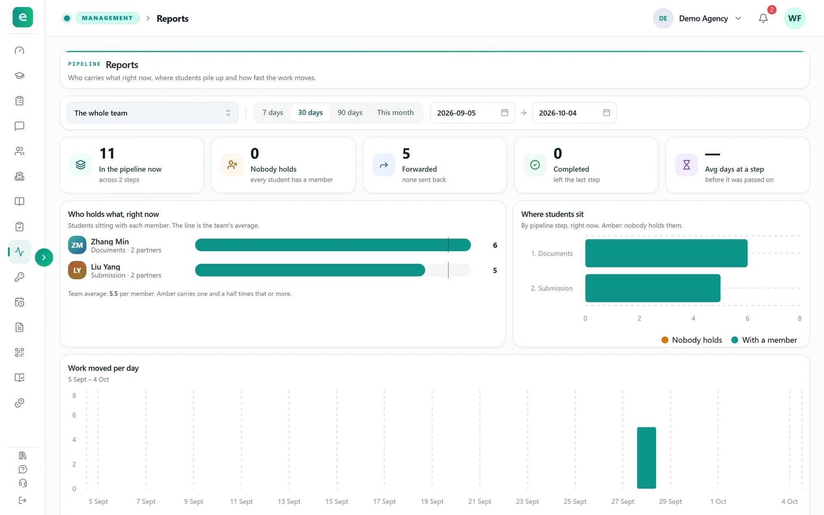The image size is (824, 515).
Task: Click the DE agency avatar
Action: (662, 18)
